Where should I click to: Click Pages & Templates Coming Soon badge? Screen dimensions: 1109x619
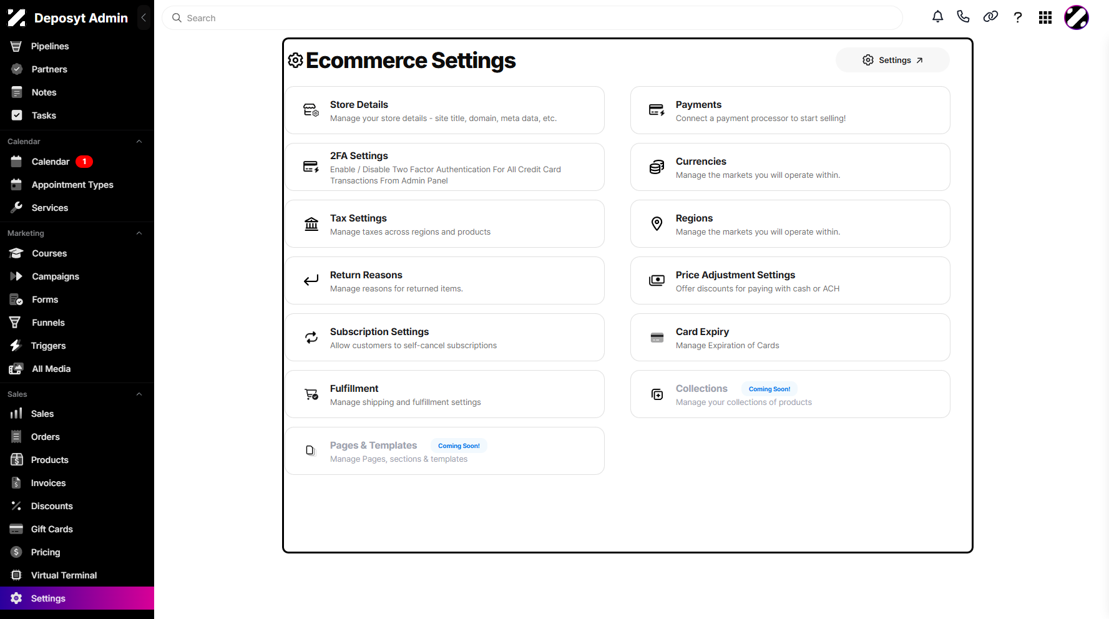[459, 446]
